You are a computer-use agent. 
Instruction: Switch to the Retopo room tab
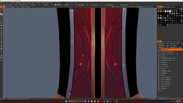[13, 7]
